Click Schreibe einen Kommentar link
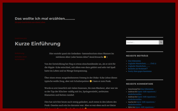This screenshot has width=178, height=111. pyautogui.click(x=21, y=58)
